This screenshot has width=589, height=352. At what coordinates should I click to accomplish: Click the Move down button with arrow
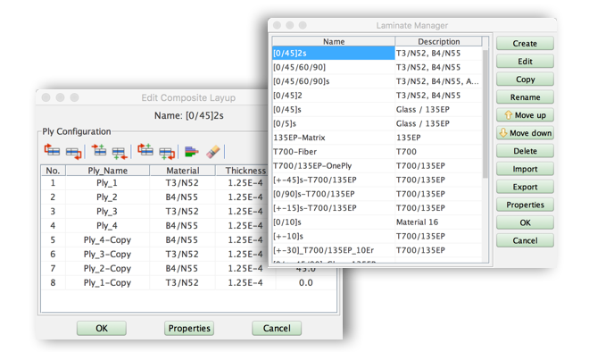coord(525,133)
